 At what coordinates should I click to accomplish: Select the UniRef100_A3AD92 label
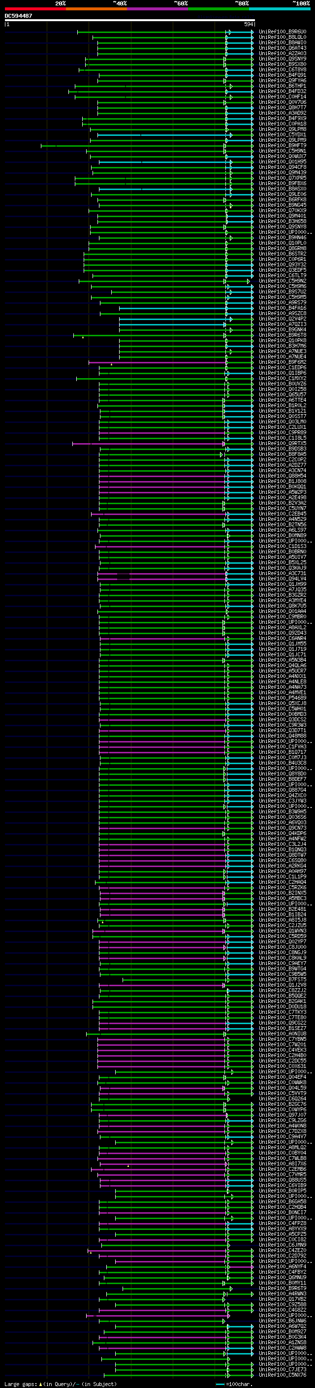pos(282,113)
